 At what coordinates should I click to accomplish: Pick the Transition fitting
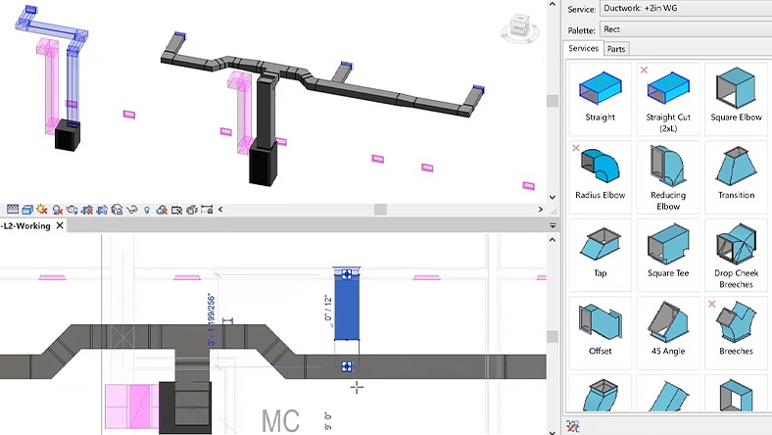click(736, 176)
